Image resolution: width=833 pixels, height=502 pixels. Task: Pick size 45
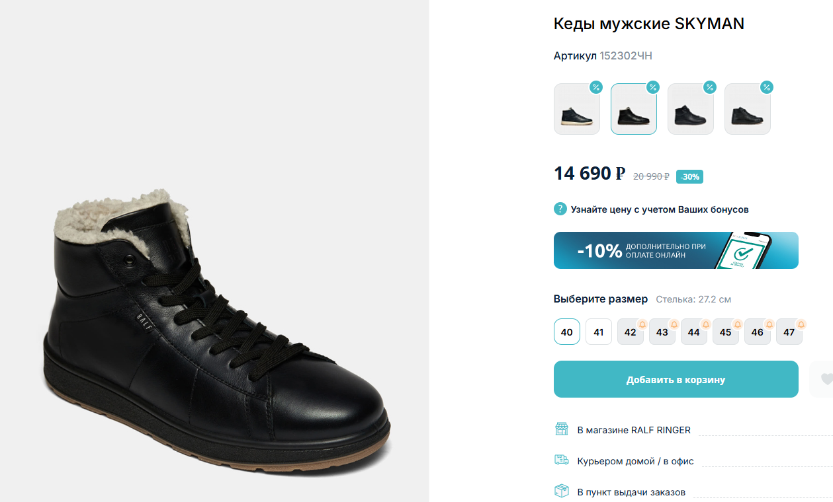pos(725,332)
